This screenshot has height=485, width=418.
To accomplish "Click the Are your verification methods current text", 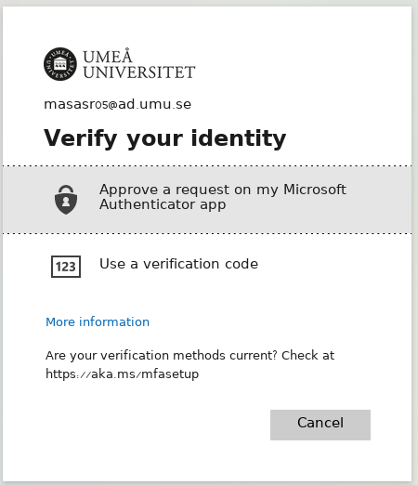I will pyautogui.click(x=162, y=355).
